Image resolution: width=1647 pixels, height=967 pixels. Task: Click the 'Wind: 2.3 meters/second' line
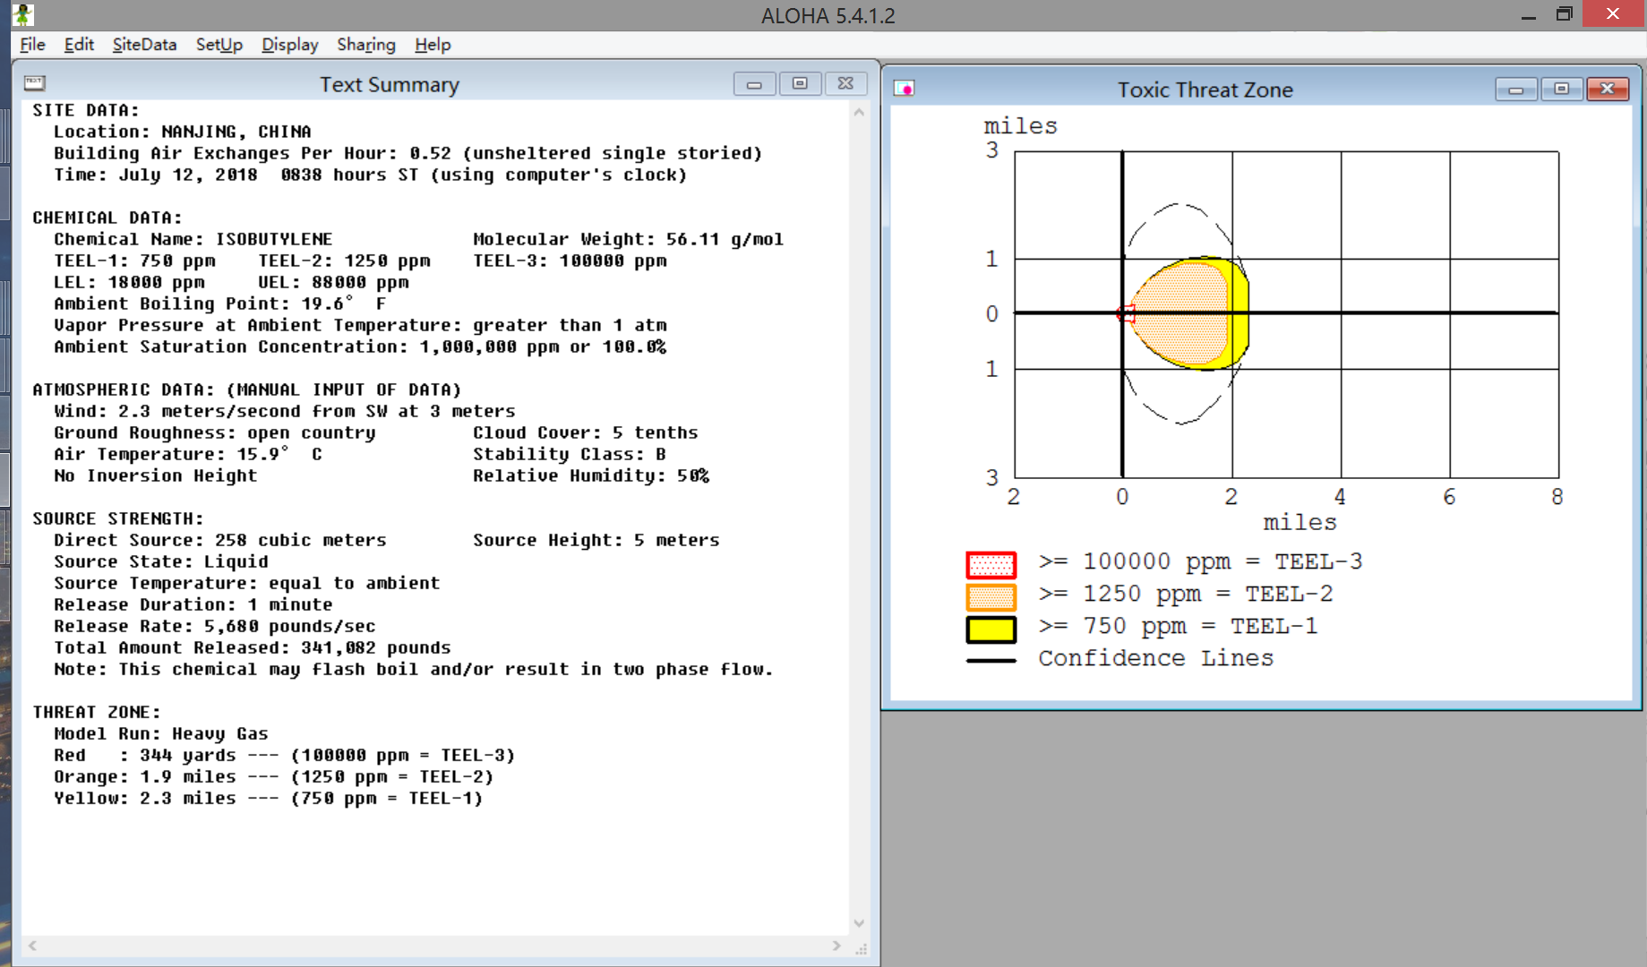[285, 411]
